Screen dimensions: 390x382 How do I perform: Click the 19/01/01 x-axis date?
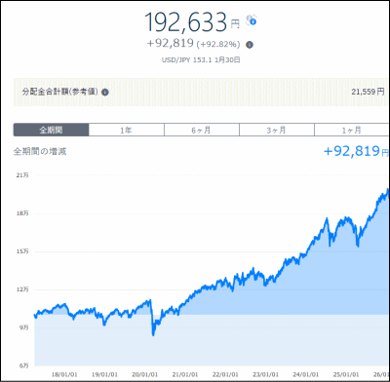(x=104, y=374)
